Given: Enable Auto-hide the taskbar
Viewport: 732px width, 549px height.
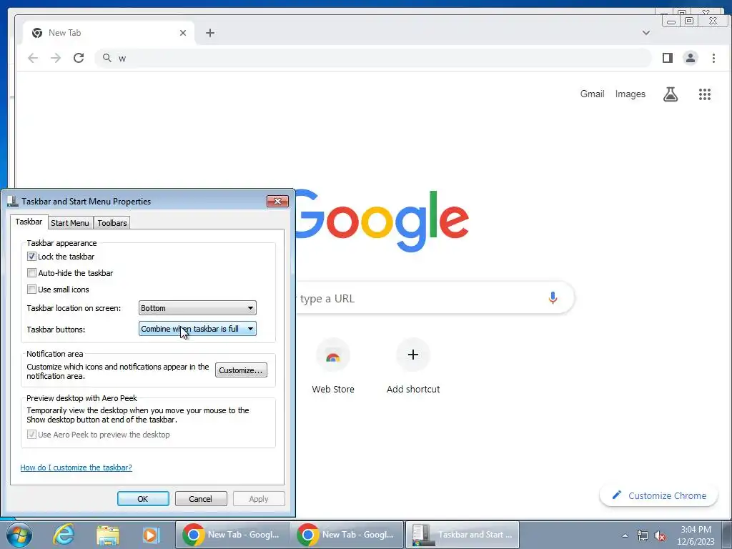Looking at the screenshot, I should 31,272.
